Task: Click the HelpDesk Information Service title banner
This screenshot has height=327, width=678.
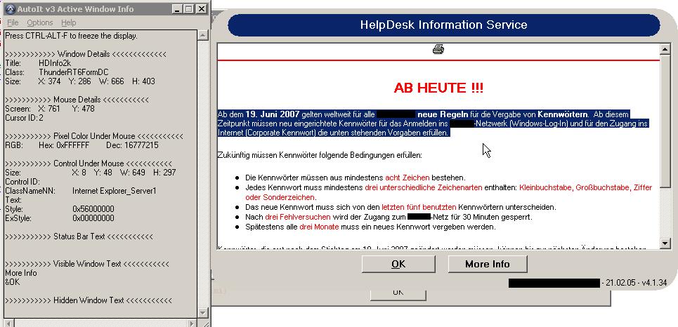Action: coord(443,25)
